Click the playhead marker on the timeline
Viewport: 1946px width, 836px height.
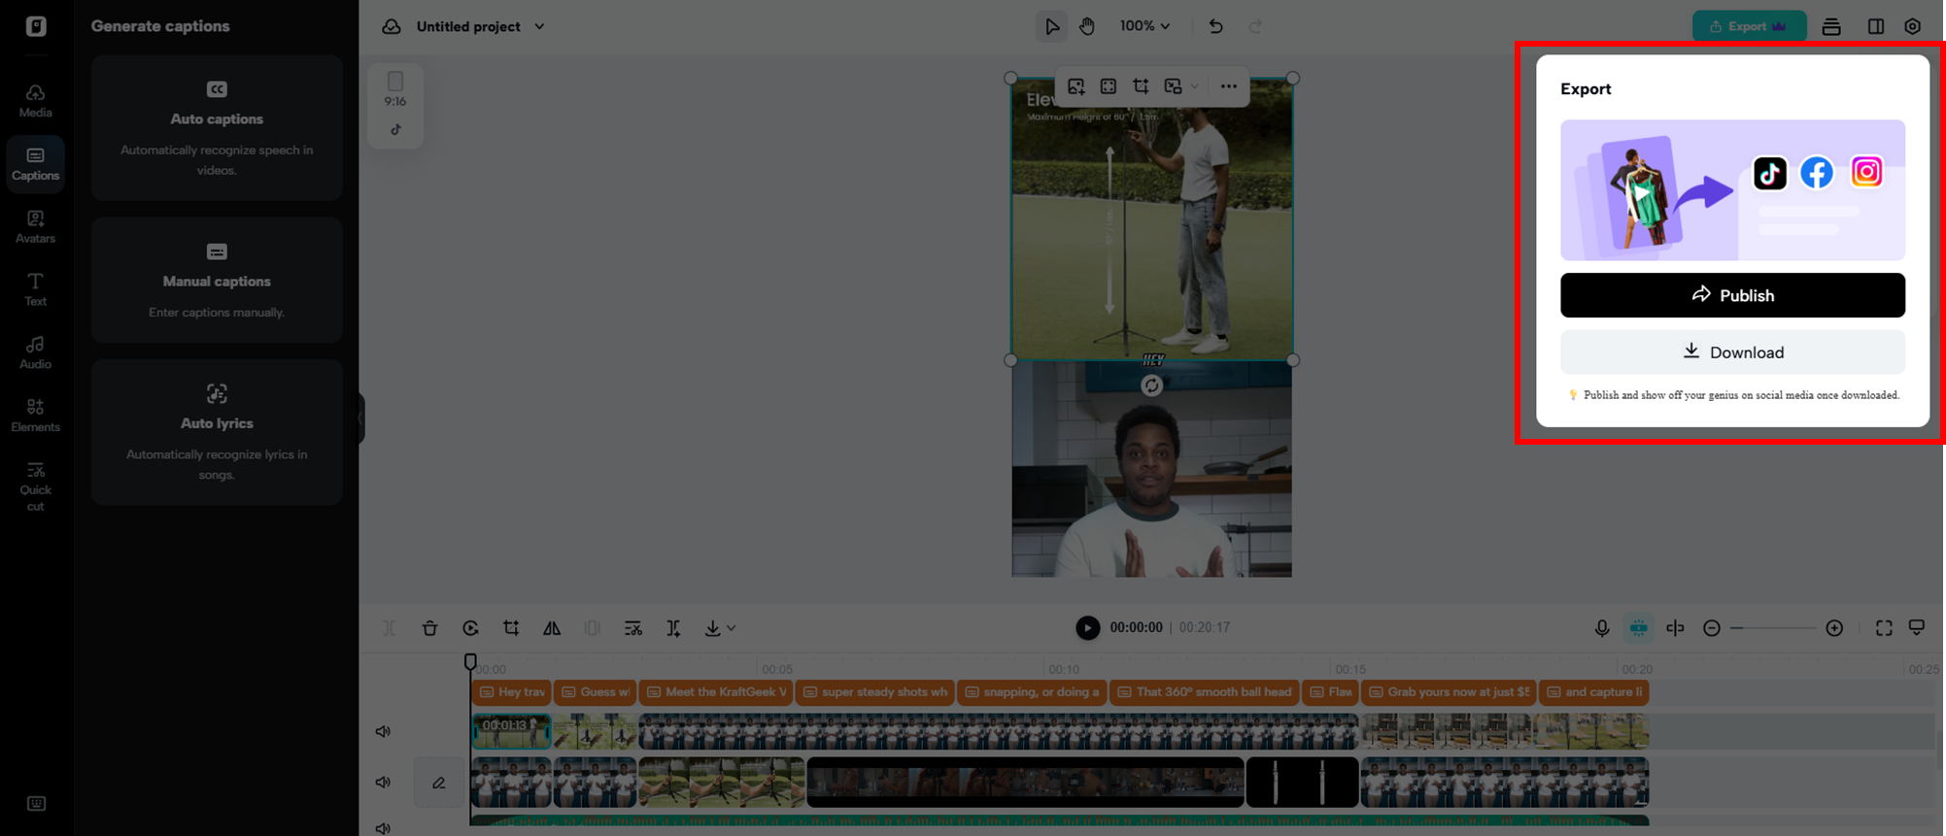pyautogui.click(x=470, y=661)
